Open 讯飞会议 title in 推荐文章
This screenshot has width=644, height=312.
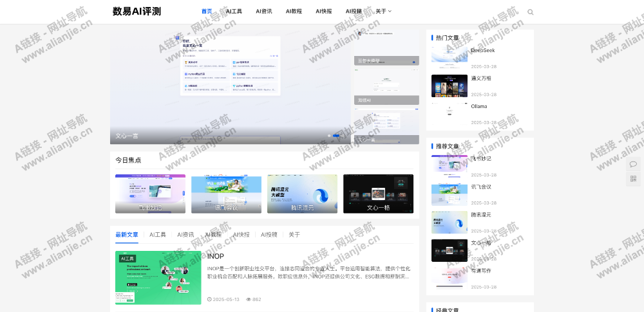click(x=481, y=187)
